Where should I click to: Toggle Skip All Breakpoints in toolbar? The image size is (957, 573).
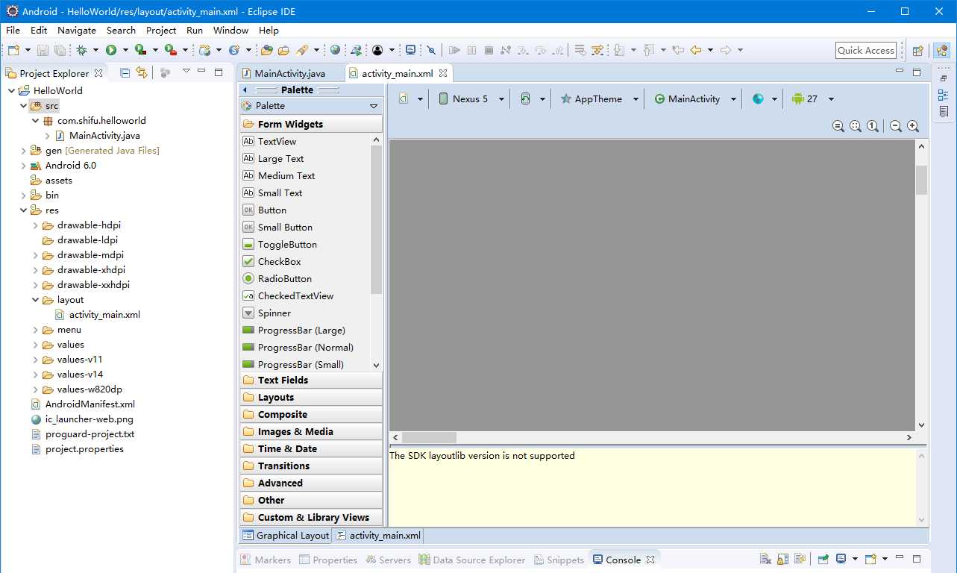[x=431, y=50]
